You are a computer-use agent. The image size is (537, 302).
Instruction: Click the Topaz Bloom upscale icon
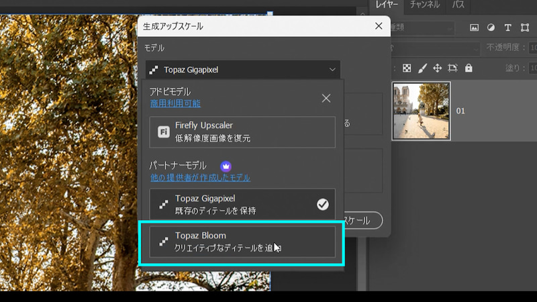coord(164,242)
